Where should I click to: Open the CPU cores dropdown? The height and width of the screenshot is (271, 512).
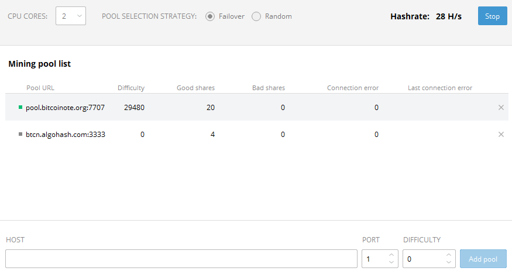point(71,16)
